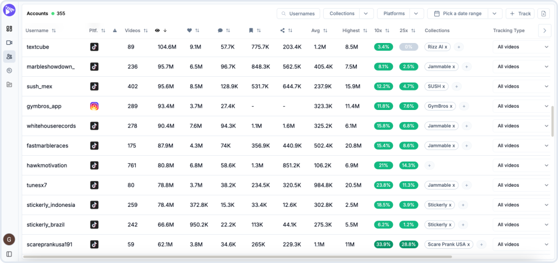The image size is (558, 263).
Task: Open the Platforms filter dropdown arrow
Action: (x=417, y=14)
